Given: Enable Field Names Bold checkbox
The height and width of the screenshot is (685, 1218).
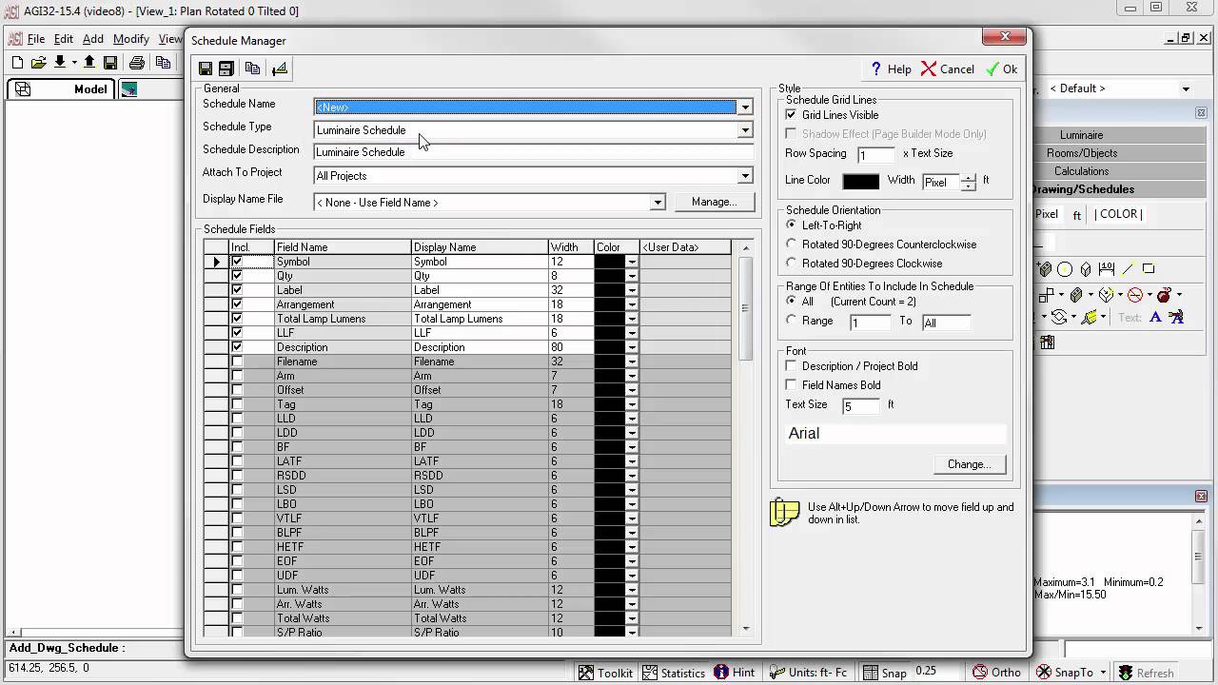Looking at the screenshot, I should click(791, 385).
